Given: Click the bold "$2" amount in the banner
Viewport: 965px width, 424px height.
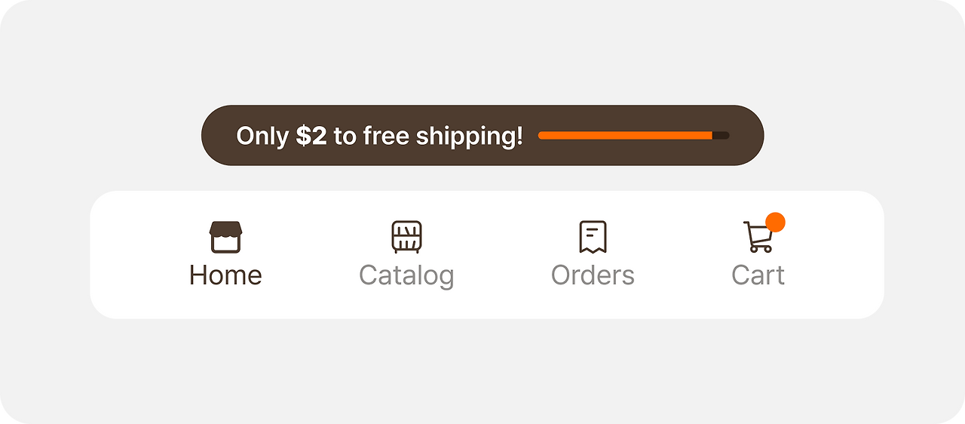Looking at the screenshot, I should tap(311, 136).
